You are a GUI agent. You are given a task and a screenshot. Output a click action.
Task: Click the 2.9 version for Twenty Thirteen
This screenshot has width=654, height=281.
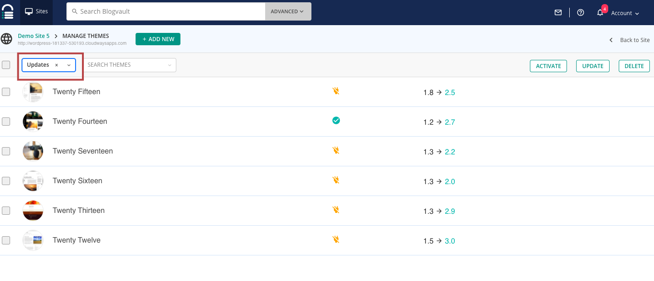(x=450, y=211)
